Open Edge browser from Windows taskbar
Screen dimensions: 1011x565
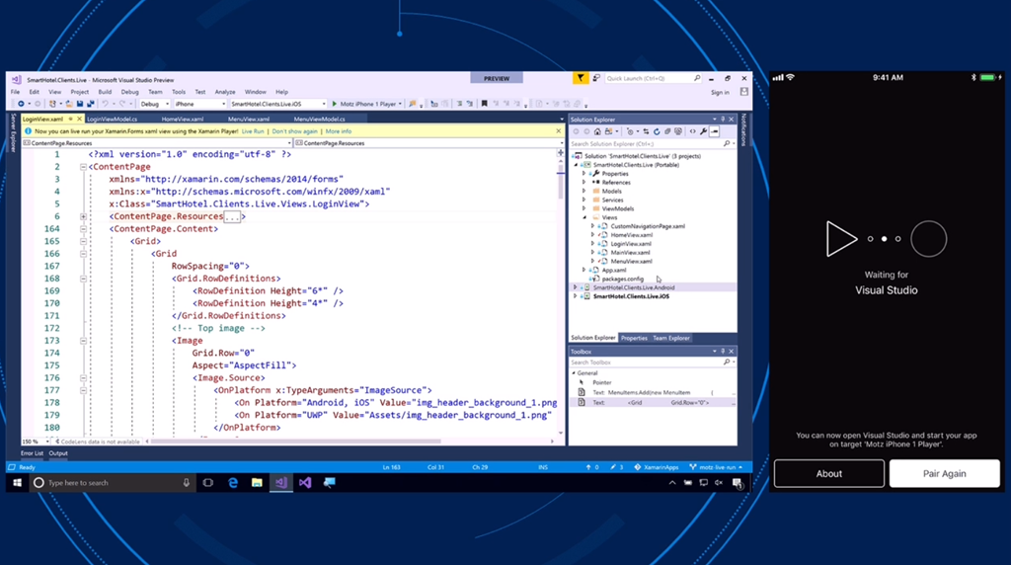click(x=234, y=483)
